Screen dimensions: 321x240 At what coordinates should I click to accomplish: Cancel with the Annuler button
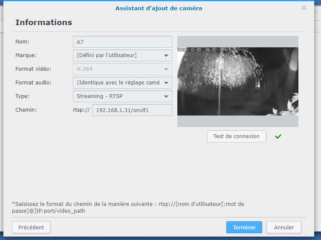pos(283,227)
